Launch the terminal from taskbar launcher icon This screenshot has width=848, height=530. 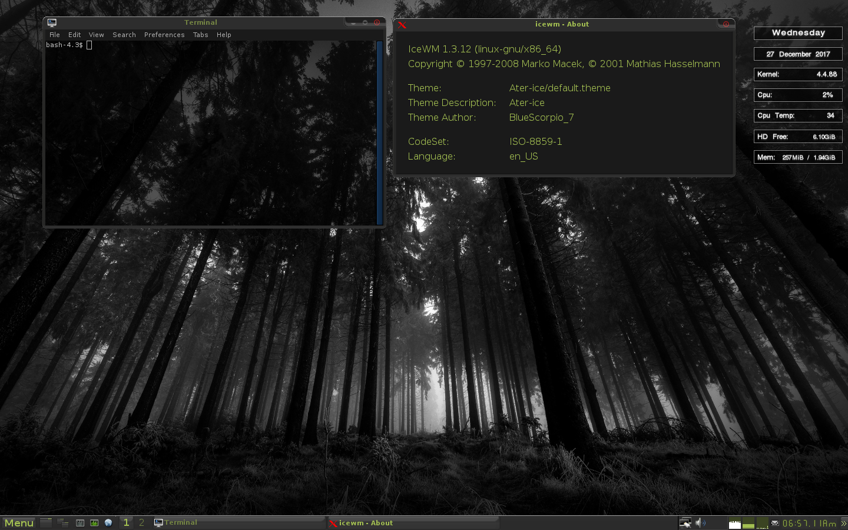(80, 523)
